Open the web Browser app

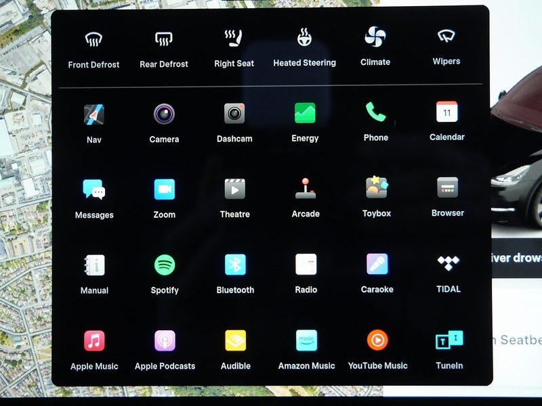pyautogui.click(x=448, y=187)
